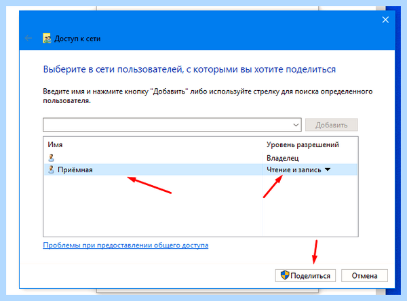Click the Поделиться button

[x=305, y=275]
